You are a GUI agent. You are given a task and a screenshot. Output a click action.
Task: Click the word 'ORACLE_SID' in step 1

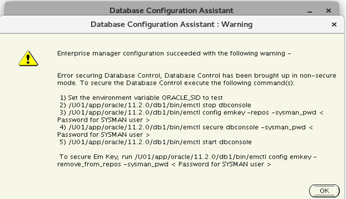click(181, 97)
